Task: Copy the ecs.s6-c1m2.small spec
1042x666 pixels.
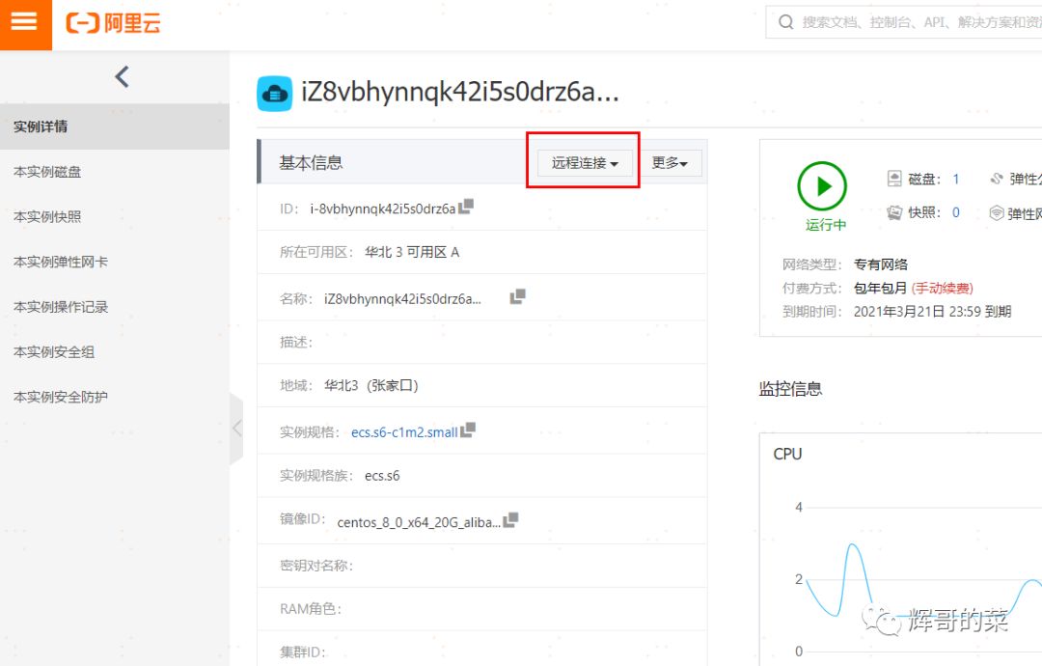Action: 468,430
